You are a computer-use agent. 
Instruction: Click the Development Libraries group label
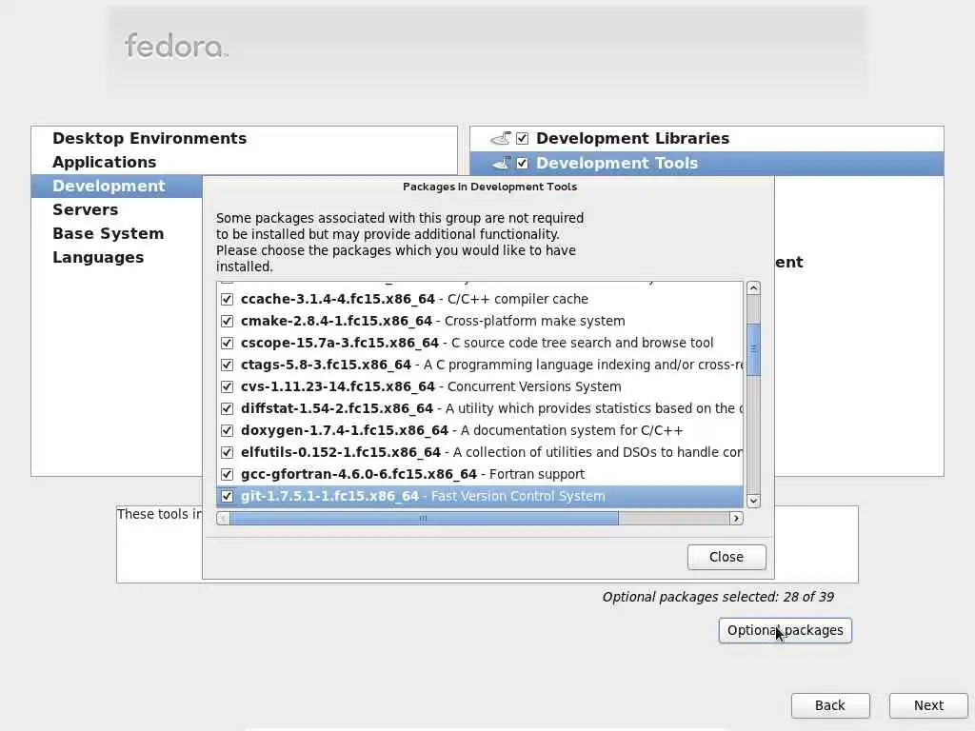tap(632, 138)
